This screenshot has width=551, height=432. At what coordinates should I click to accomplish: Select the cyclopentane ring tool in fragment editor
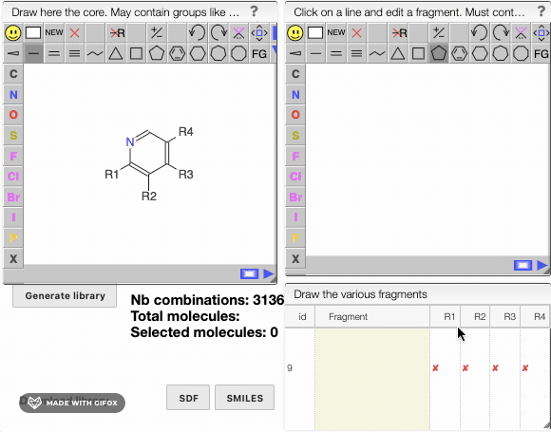coord(439,54)
